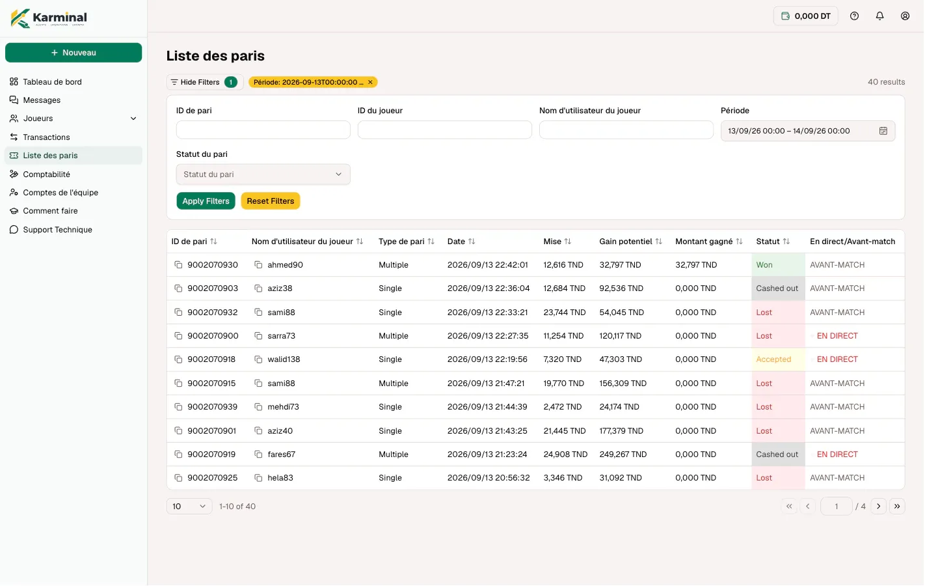The width and height of the screenshot is (925, 586).
Task: Copy username fares67
Action: (258, 454)
